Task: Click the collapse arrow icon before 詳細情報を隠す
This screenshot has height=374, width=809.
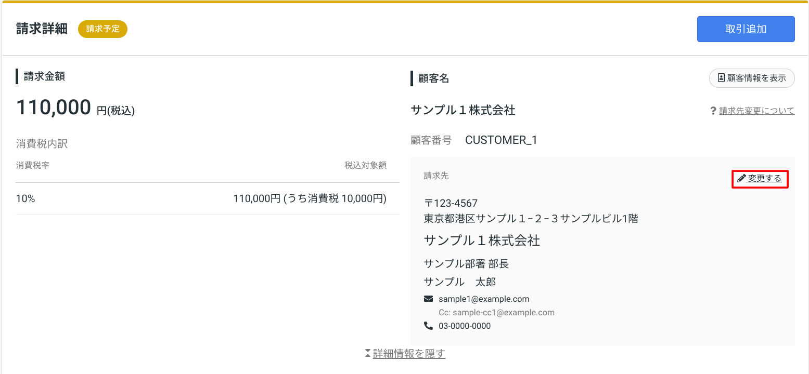Action: pos(368,353)
